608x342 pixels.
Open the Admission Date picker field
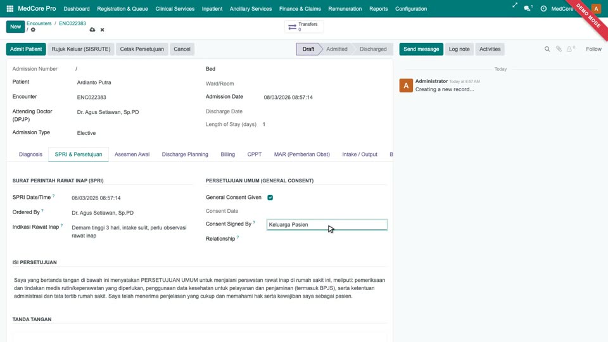(325, 98)
